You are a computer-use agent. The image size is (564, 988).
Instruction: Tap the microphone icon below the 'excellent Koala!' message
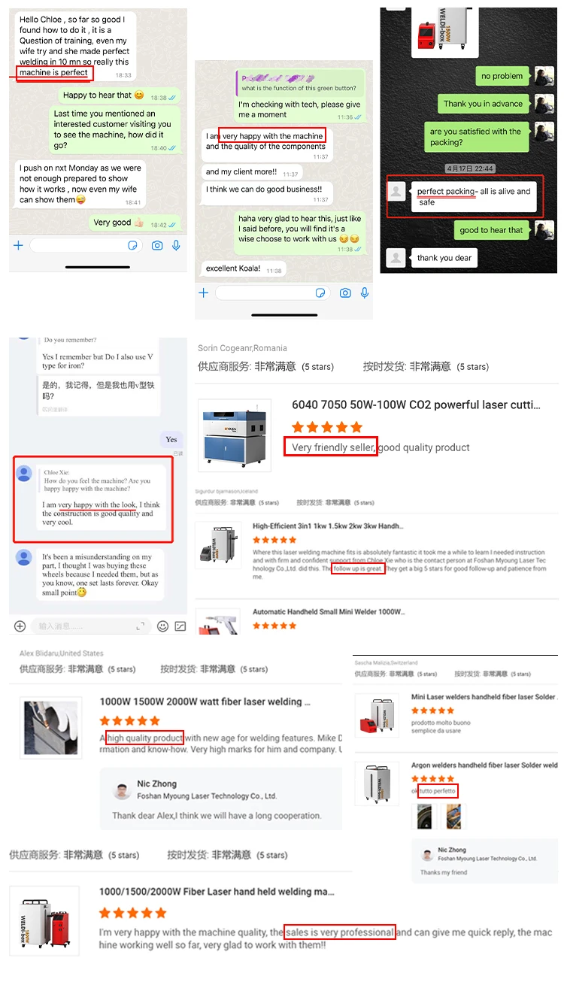363,292
